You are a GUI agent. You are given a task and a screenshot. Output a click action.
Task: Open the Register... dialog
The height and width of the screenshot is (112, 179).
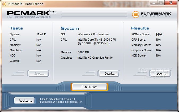[24, 101]
